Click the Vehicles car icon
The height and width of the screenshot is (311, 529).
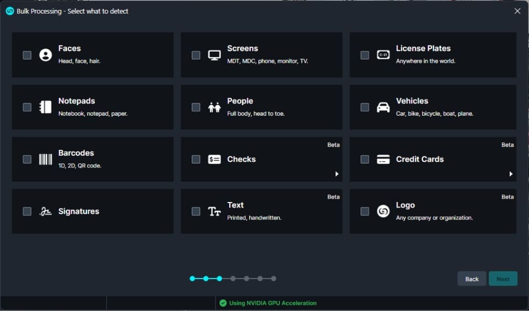pyautogui.click(x=383, y=107)
